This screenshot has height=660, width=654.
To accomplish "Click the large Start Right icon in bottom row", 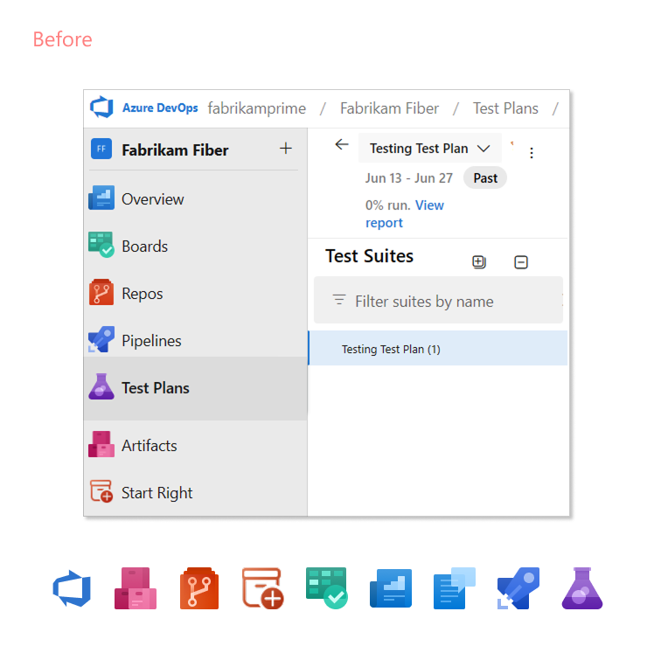I will click(x=263, y=588).
